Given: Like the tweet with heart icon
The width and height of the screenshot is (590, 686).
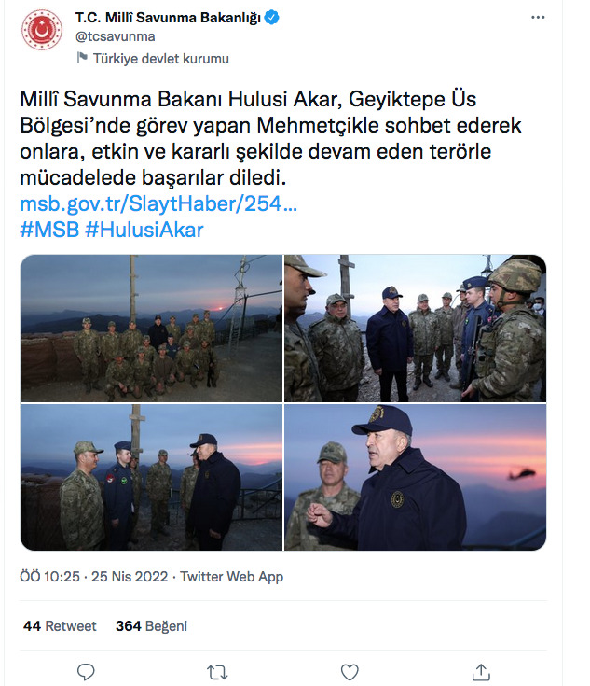Looking at the screenshot, I should (x=350, y=672).
